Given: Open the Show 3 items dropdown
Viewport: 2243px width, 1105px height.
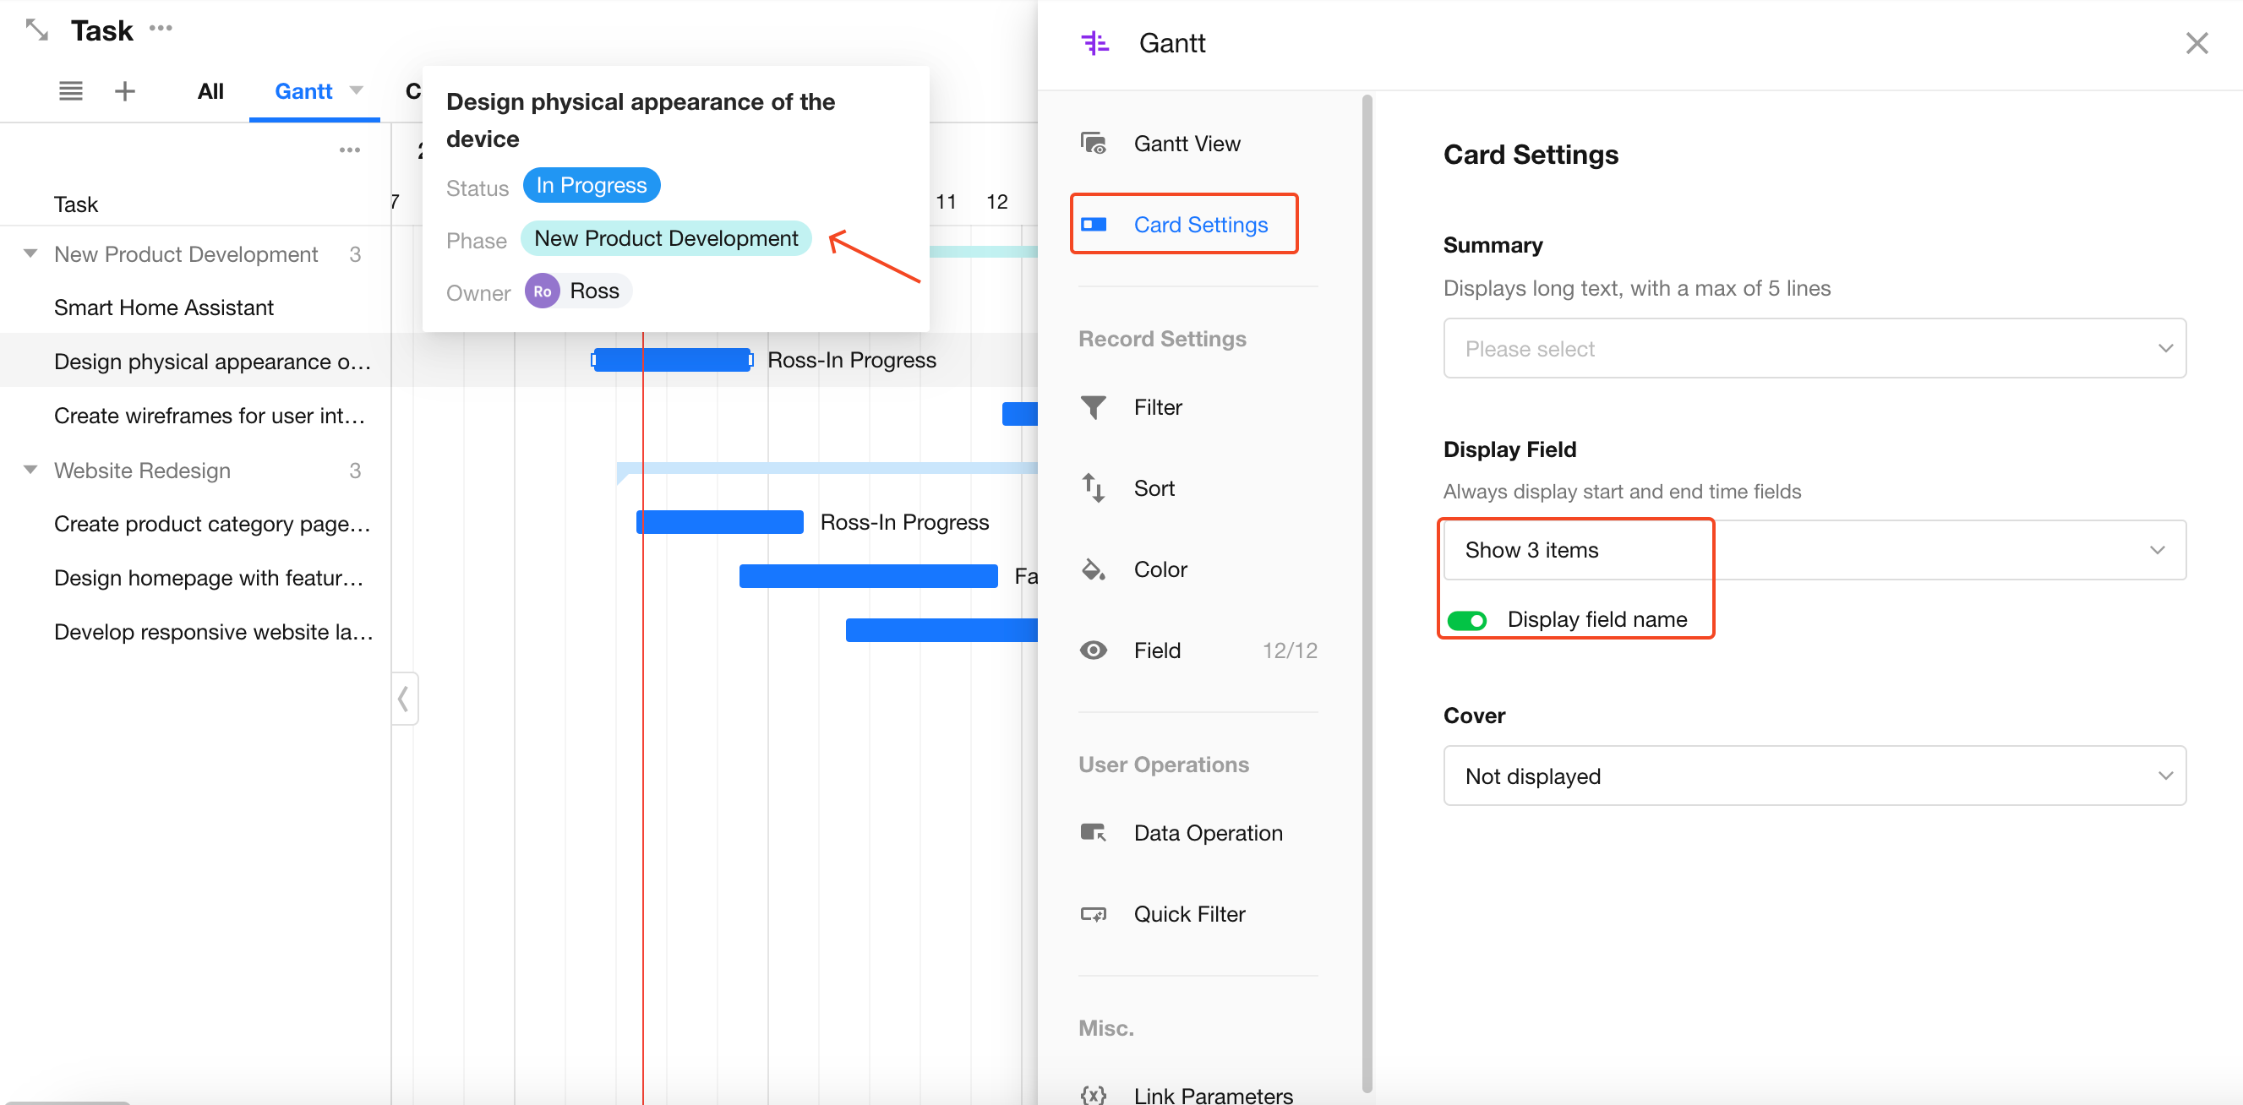Looking at the screenshot, I should coord(1815,550).
